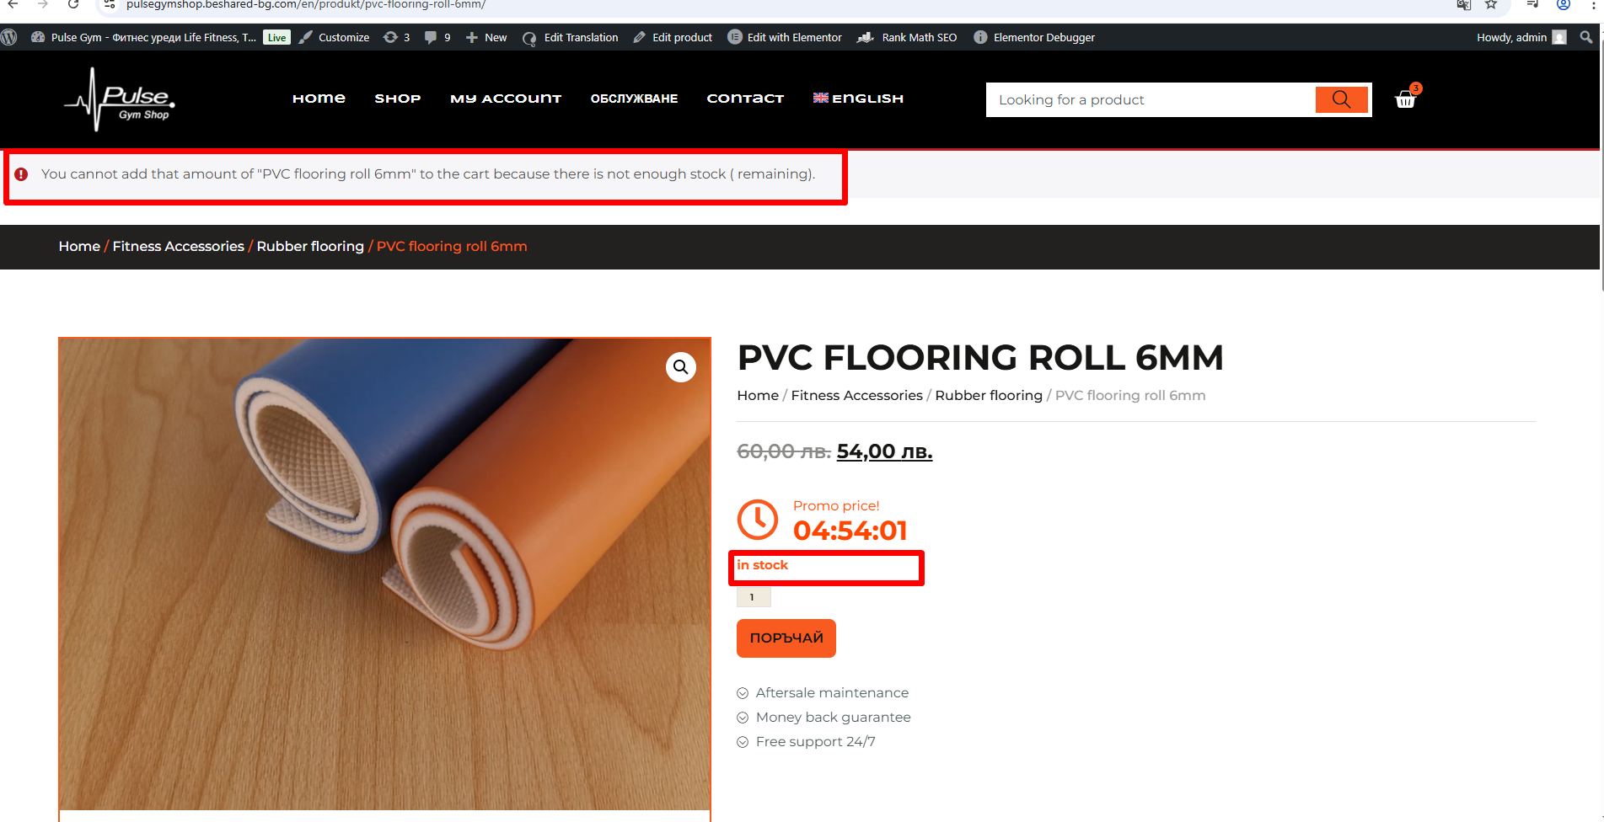Click the updates icon showing 3
Image resolution: width=1604 pixels, height=822 pixels.
pyautogui.click(x=396, y=37)
